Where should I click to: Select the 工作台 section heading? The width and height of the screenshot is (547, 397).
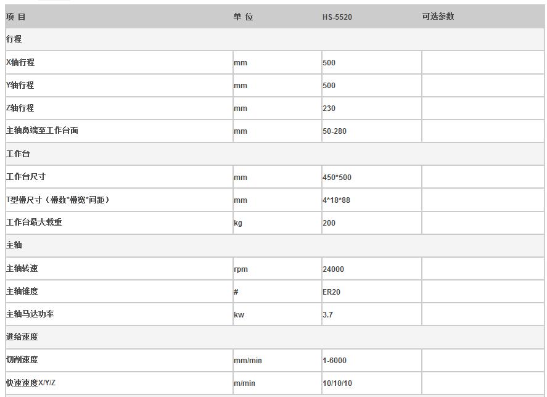pos(18,153)
